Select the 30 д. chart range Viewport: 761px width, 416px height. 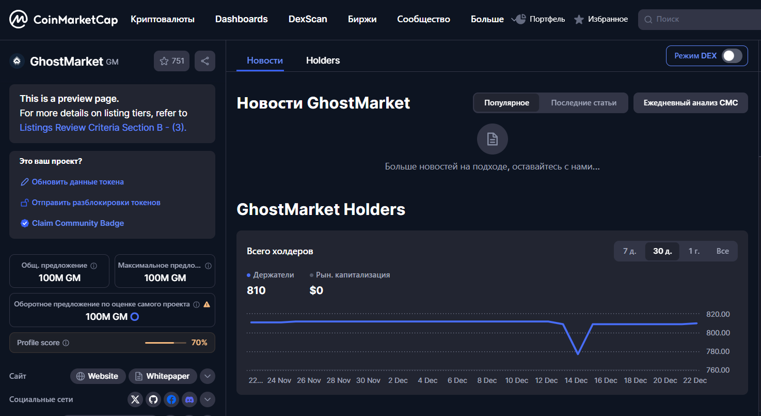click(x=662, y=251)
